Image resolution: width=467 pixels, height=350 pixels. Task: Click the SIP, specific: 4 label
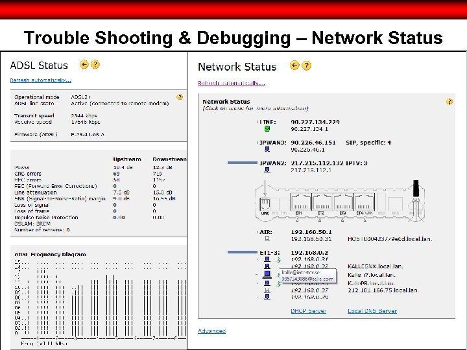click(x=368, y=142)
